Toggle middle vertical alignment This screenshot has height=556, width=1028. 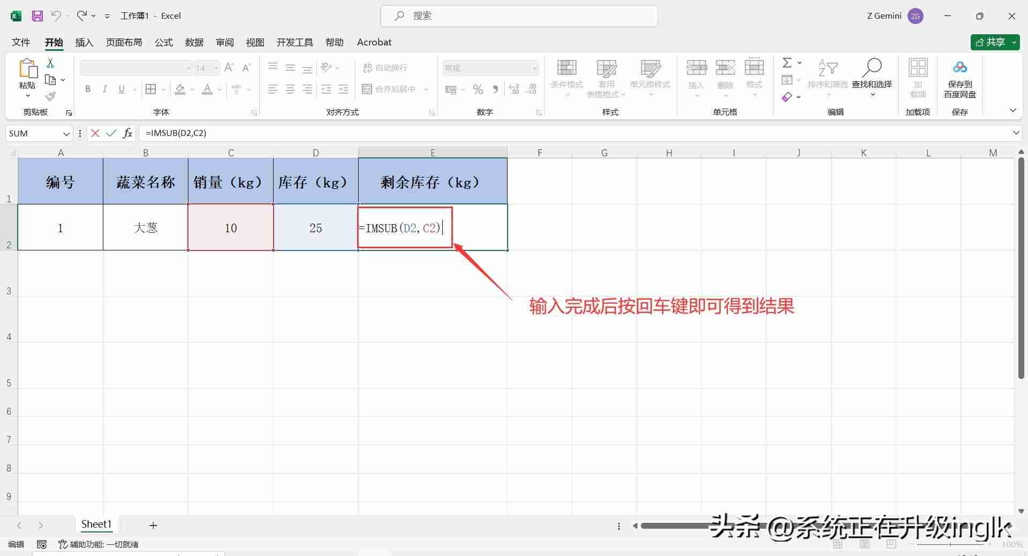290,67
